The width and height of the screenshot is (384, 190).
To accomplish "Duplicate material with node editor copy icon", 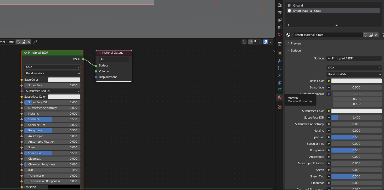I will 24,42.
